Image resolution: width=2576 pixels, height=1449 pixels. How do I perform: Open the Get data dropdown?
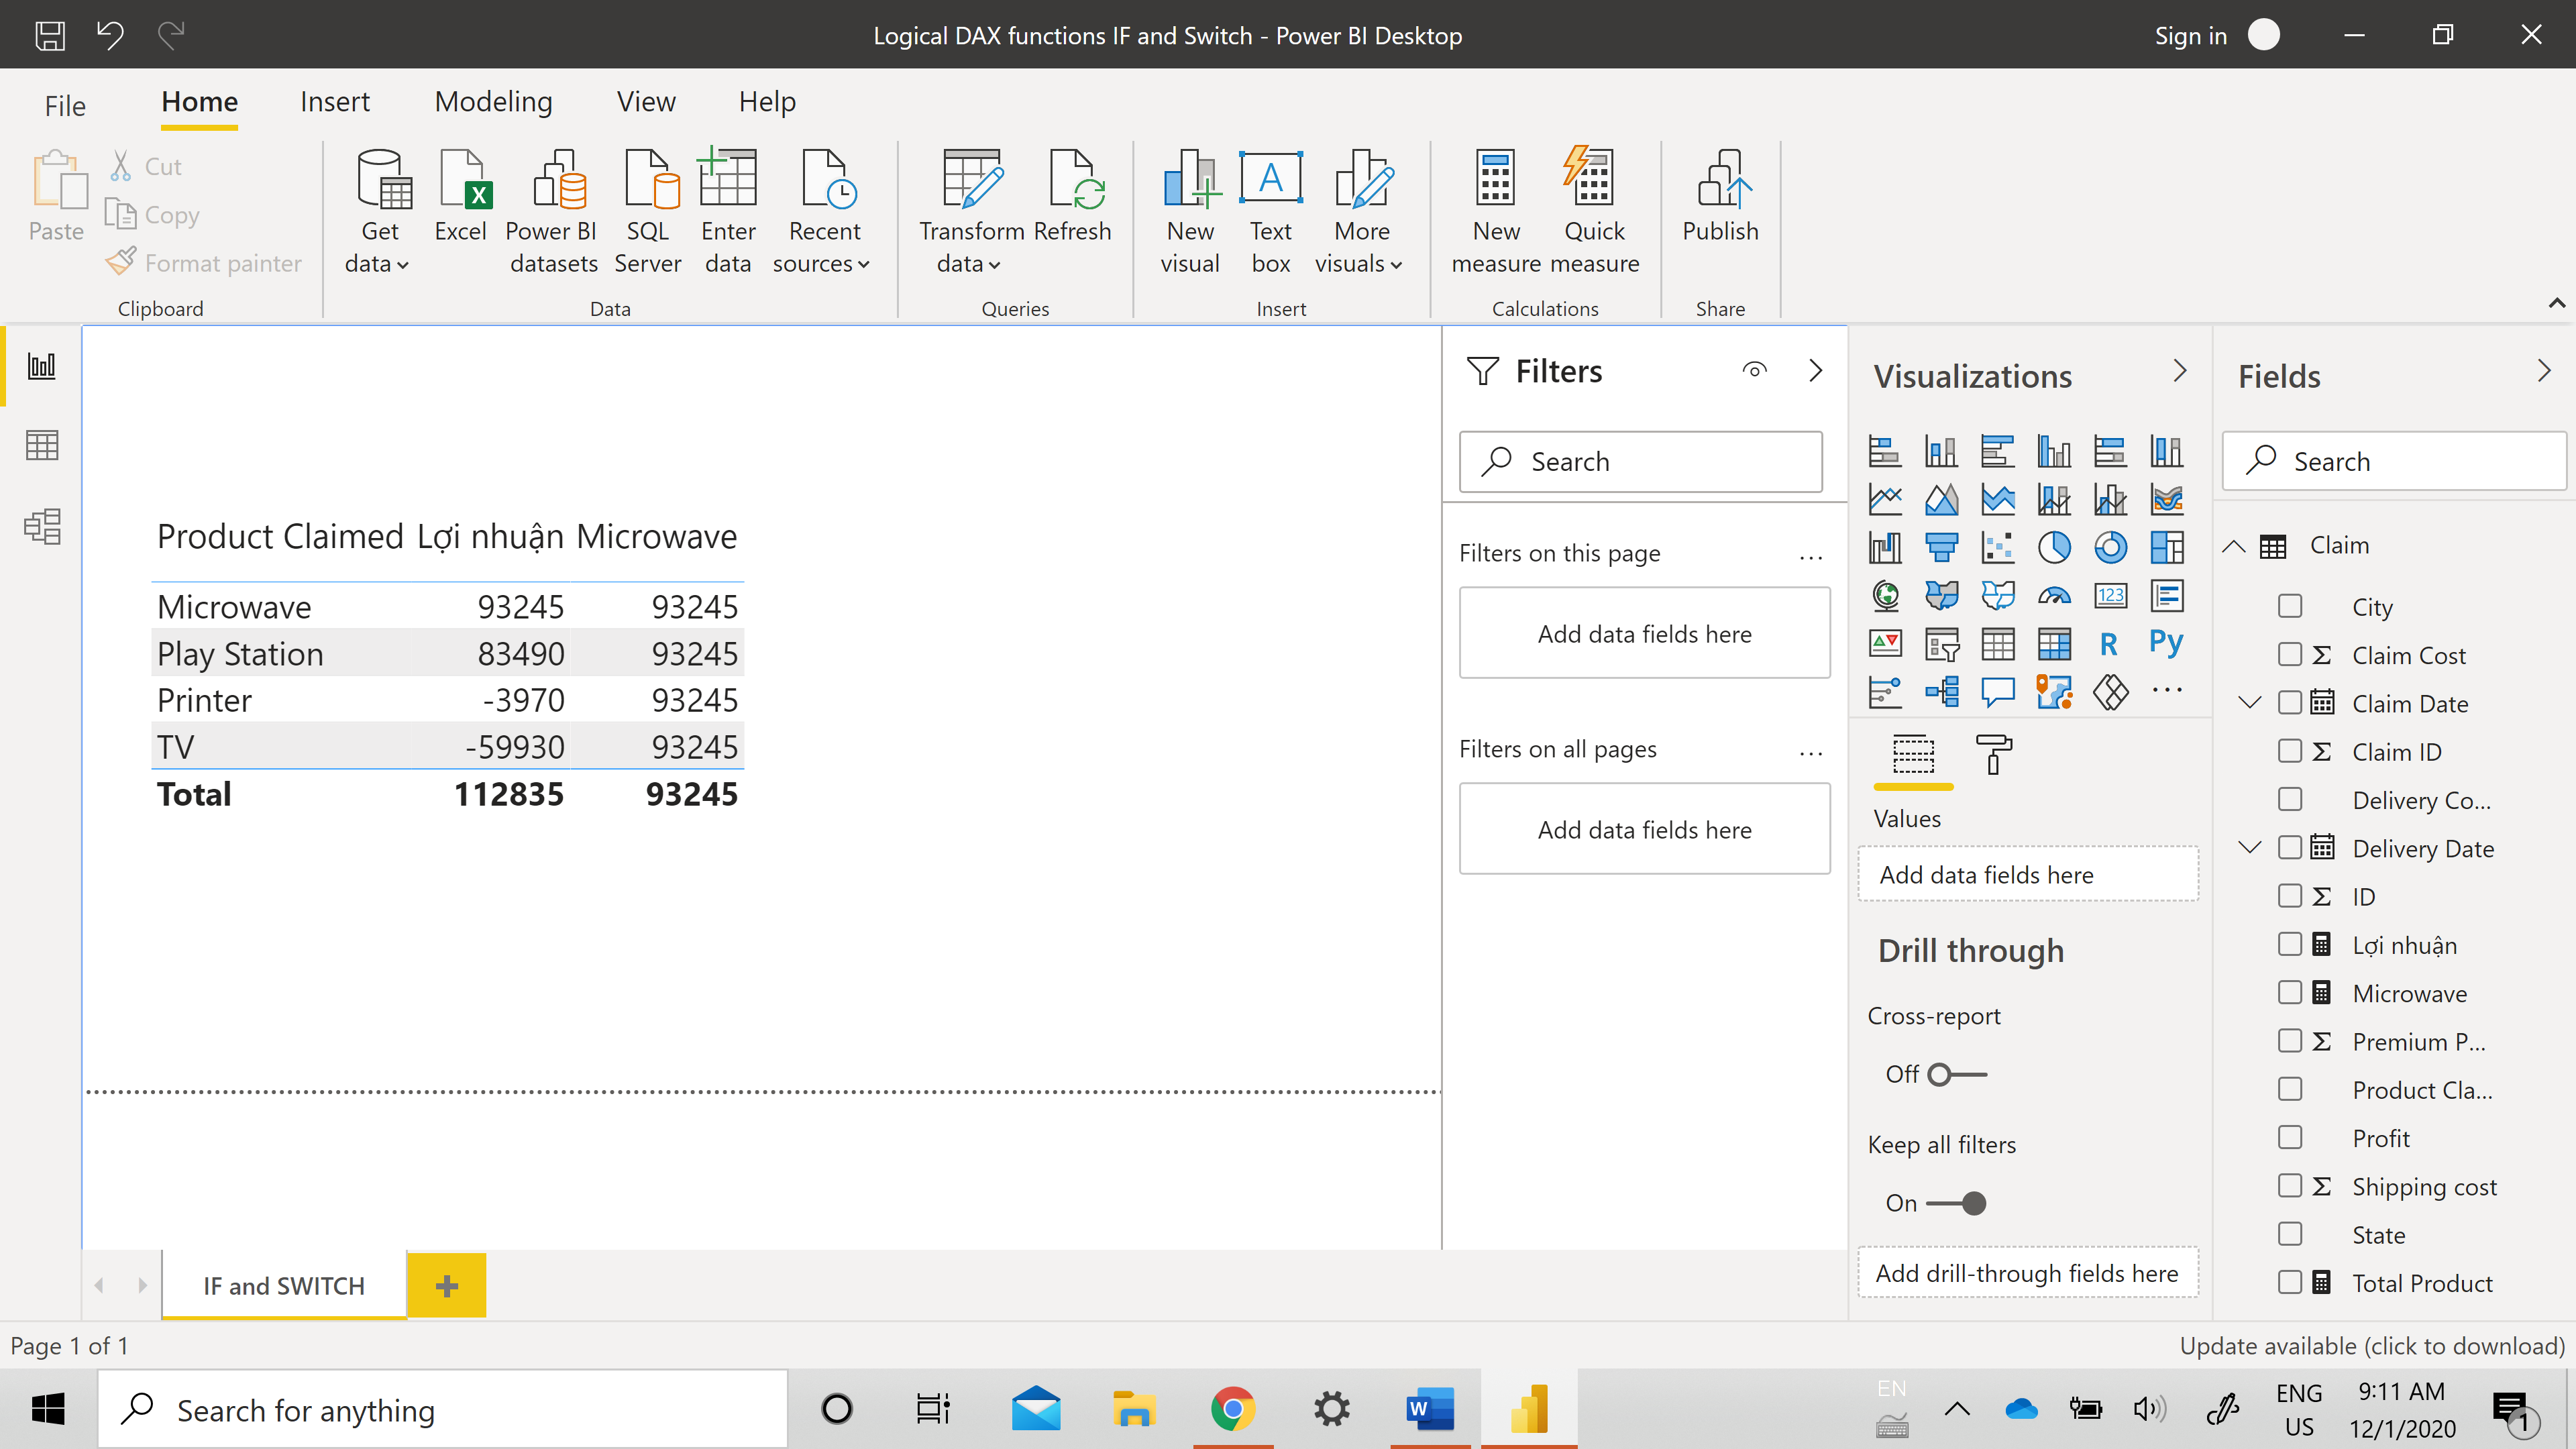pos(379,264)
